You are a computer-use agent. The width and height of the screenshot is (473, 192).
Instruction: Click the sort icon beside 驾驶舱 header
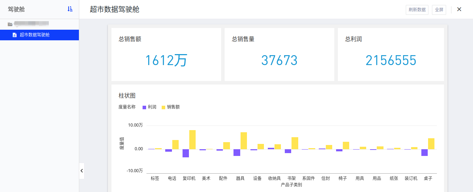(x=70, y=9)
